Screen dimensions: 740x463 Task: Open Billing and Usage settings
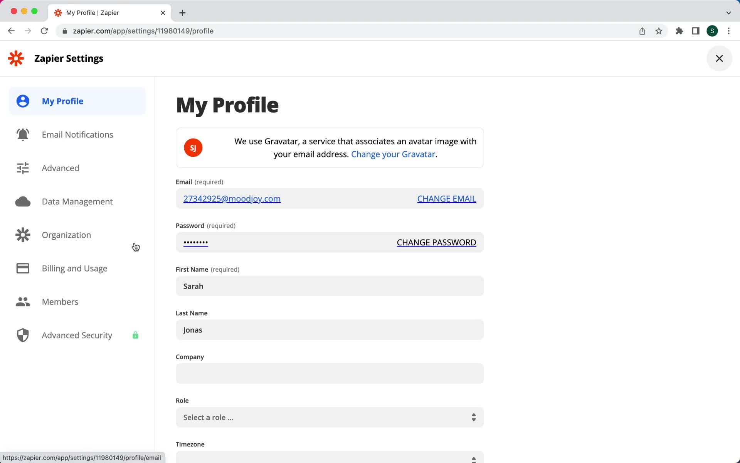(x=75, y=268)
